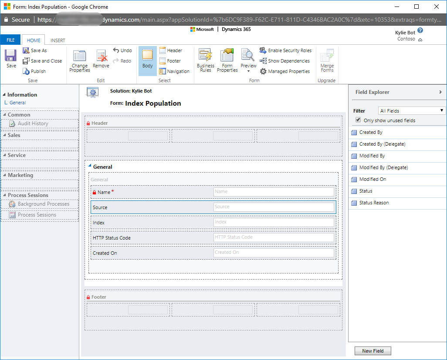Open the FILE tab
This screenshot has height=360, width=447.
pyautogui.click(x=10, y=40)
